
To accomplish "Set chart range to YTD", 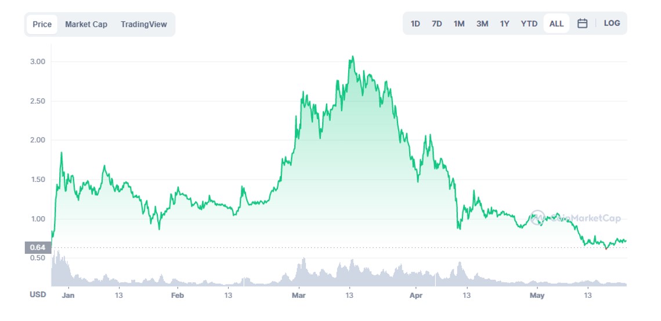I will [529, 24].
